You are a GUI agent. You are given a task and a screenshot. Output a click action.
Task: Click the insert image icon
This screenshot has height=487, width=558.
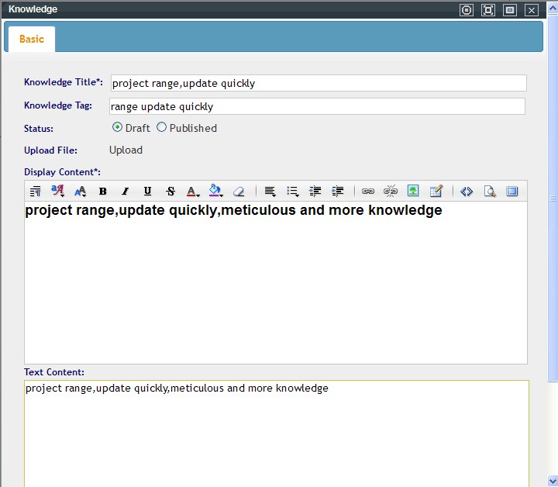pyautogui.click(x=413, y=192)
